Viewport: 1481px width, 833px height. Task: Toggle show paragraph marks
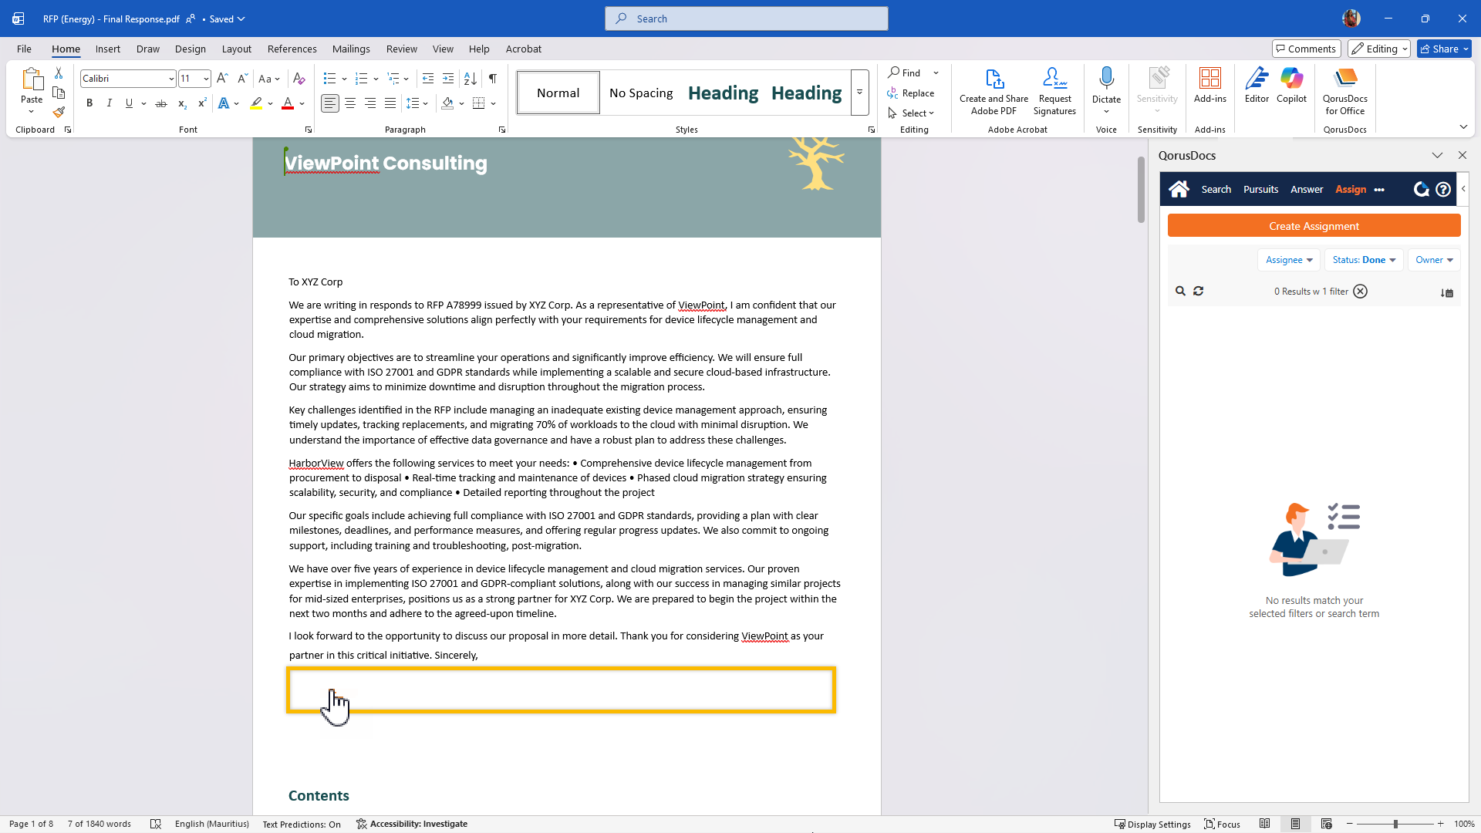coord(492,79)
